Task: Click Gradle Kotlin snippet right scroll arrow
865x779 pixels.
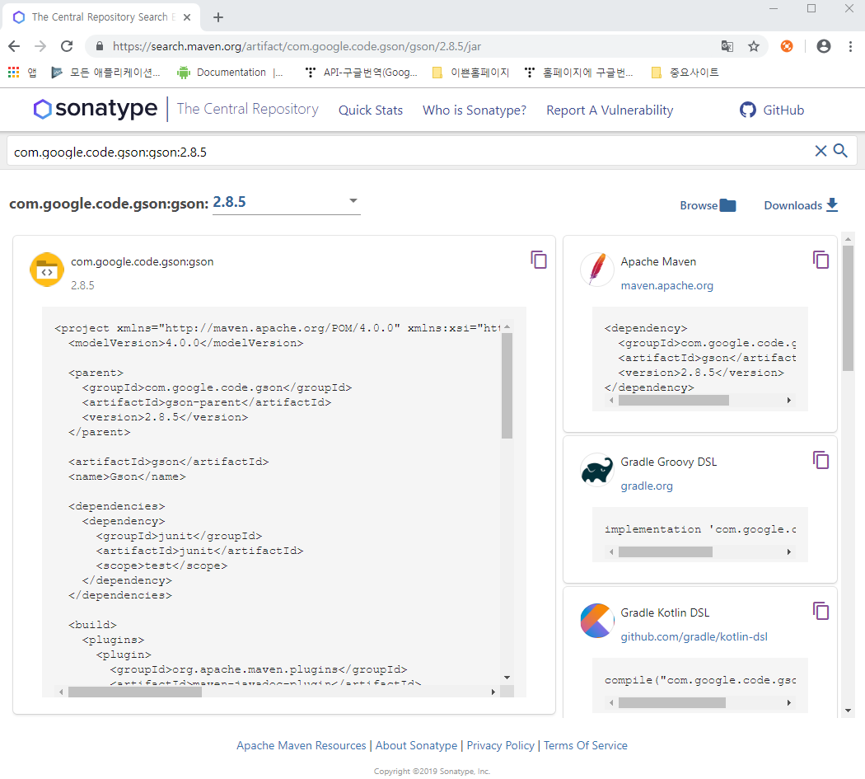Action: click(x=789, y=702)
